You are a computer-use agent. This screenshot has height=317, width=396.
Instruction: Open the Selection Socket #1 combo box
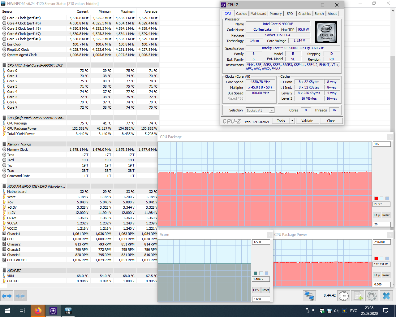[260, 111]
